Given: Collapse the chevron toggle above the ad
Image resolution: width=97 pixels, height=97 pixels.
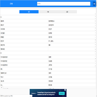Looking at the screenshot, I should pyautogui.click(x=1, y=87).
